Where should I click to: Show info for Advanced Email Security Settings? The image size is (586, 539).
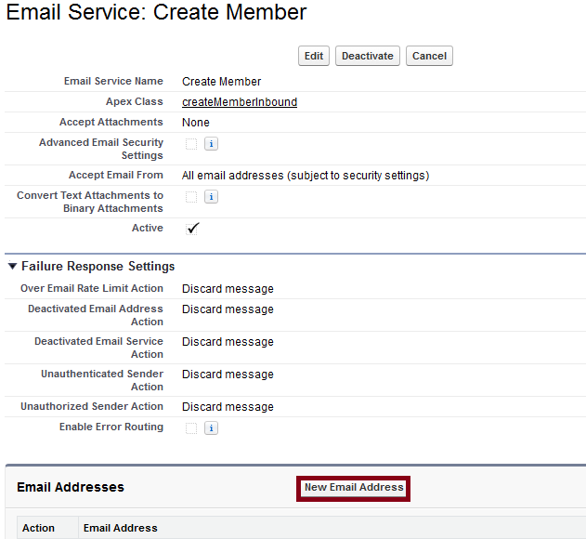pos(211,144)
